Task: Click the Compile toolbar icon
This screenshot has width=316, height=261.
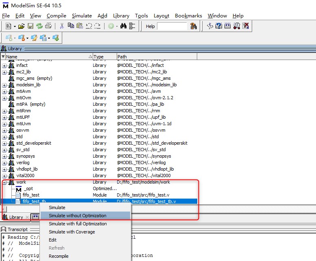Action: pos(210,26)
